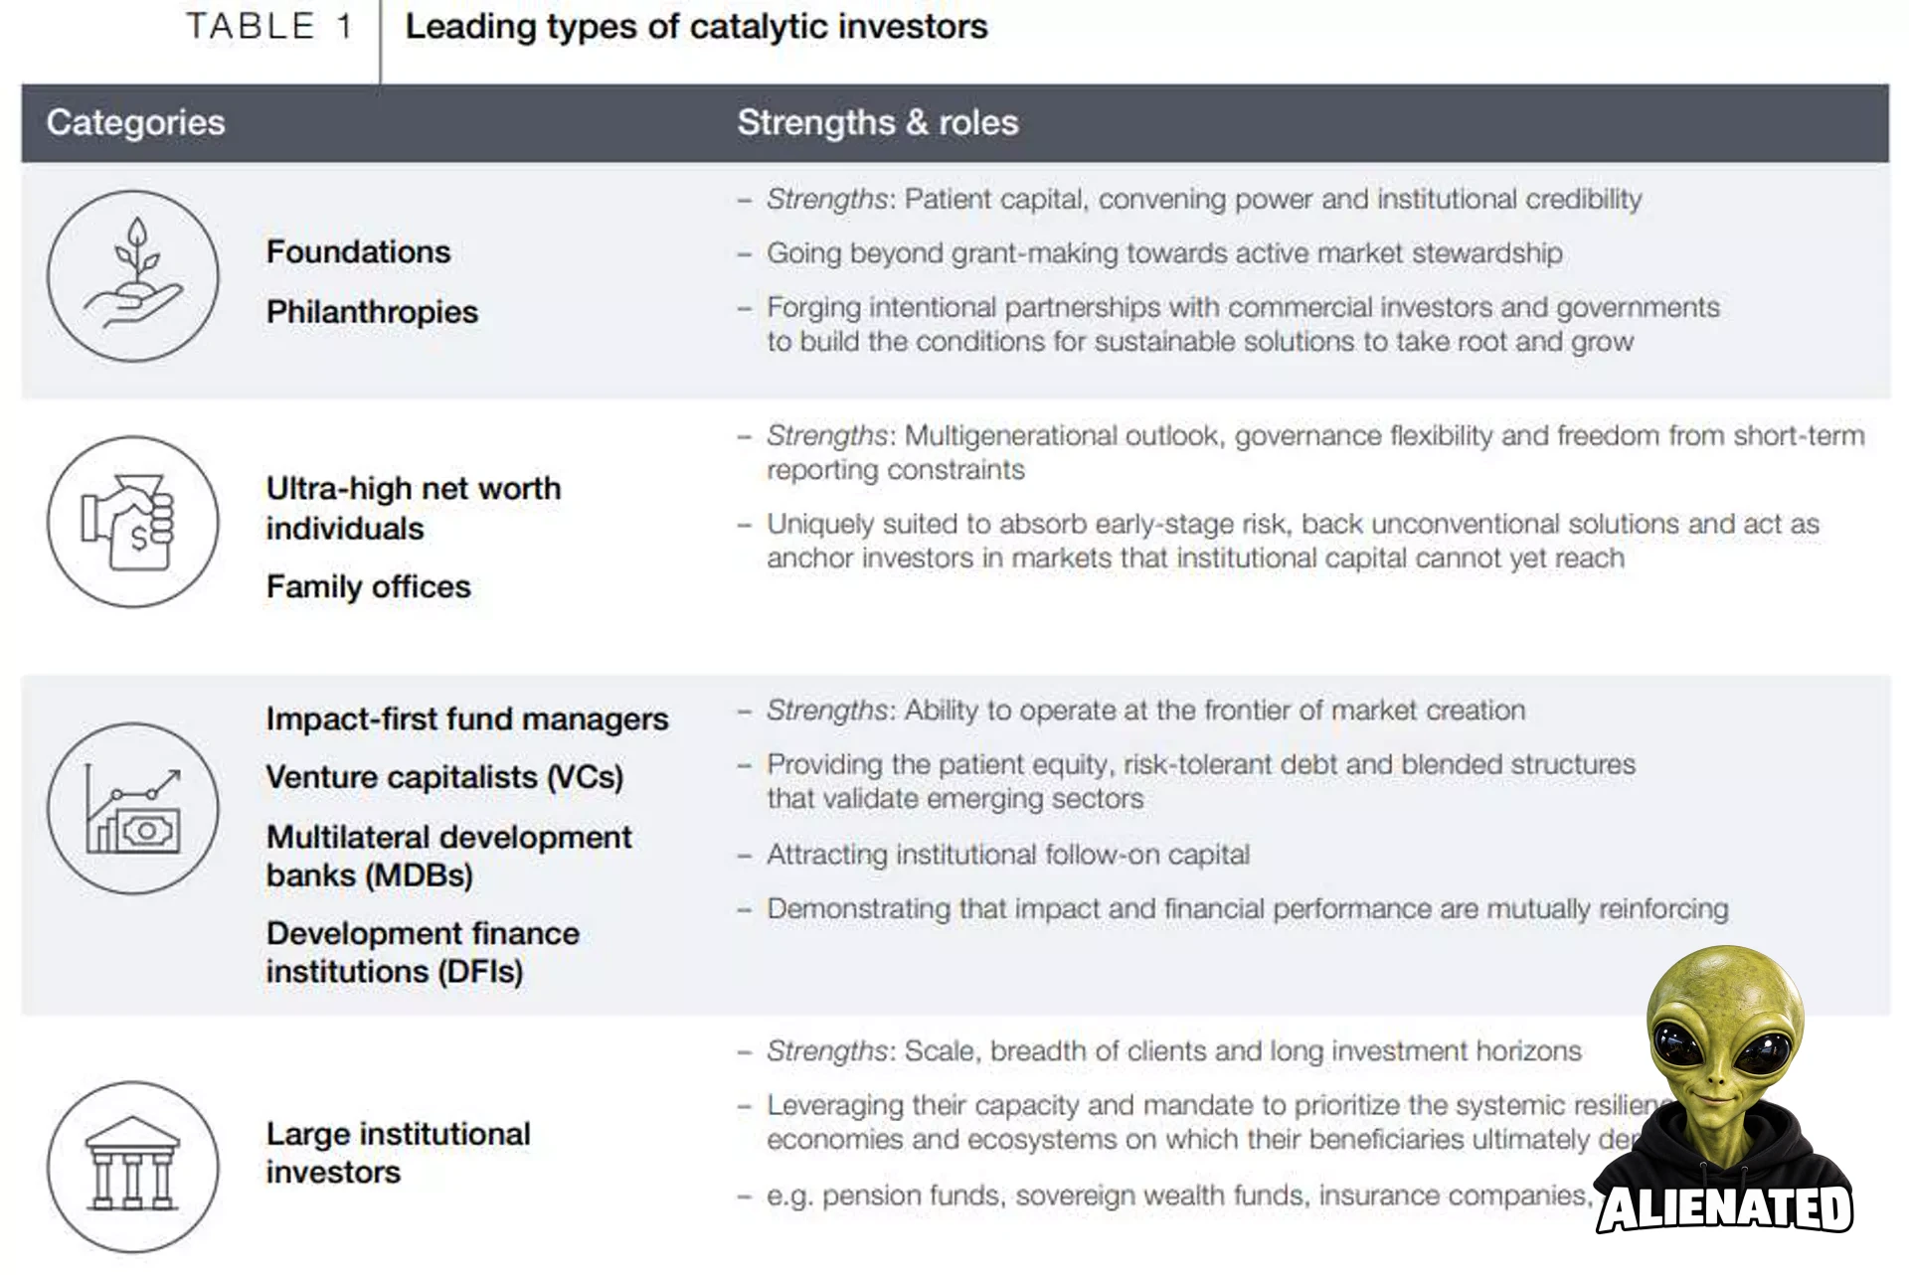Click the Family offices label
Image resolution: width=1909 pixels, height=1275 pixels.
(x=368, y=586)
